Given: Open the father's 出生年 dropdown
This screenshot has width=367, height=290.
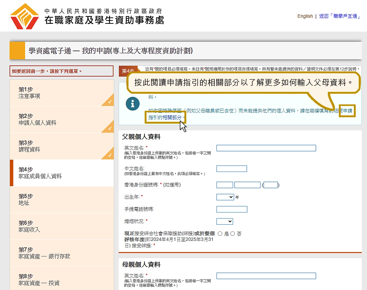Looking at the screenshot, I should pos(225,197).
